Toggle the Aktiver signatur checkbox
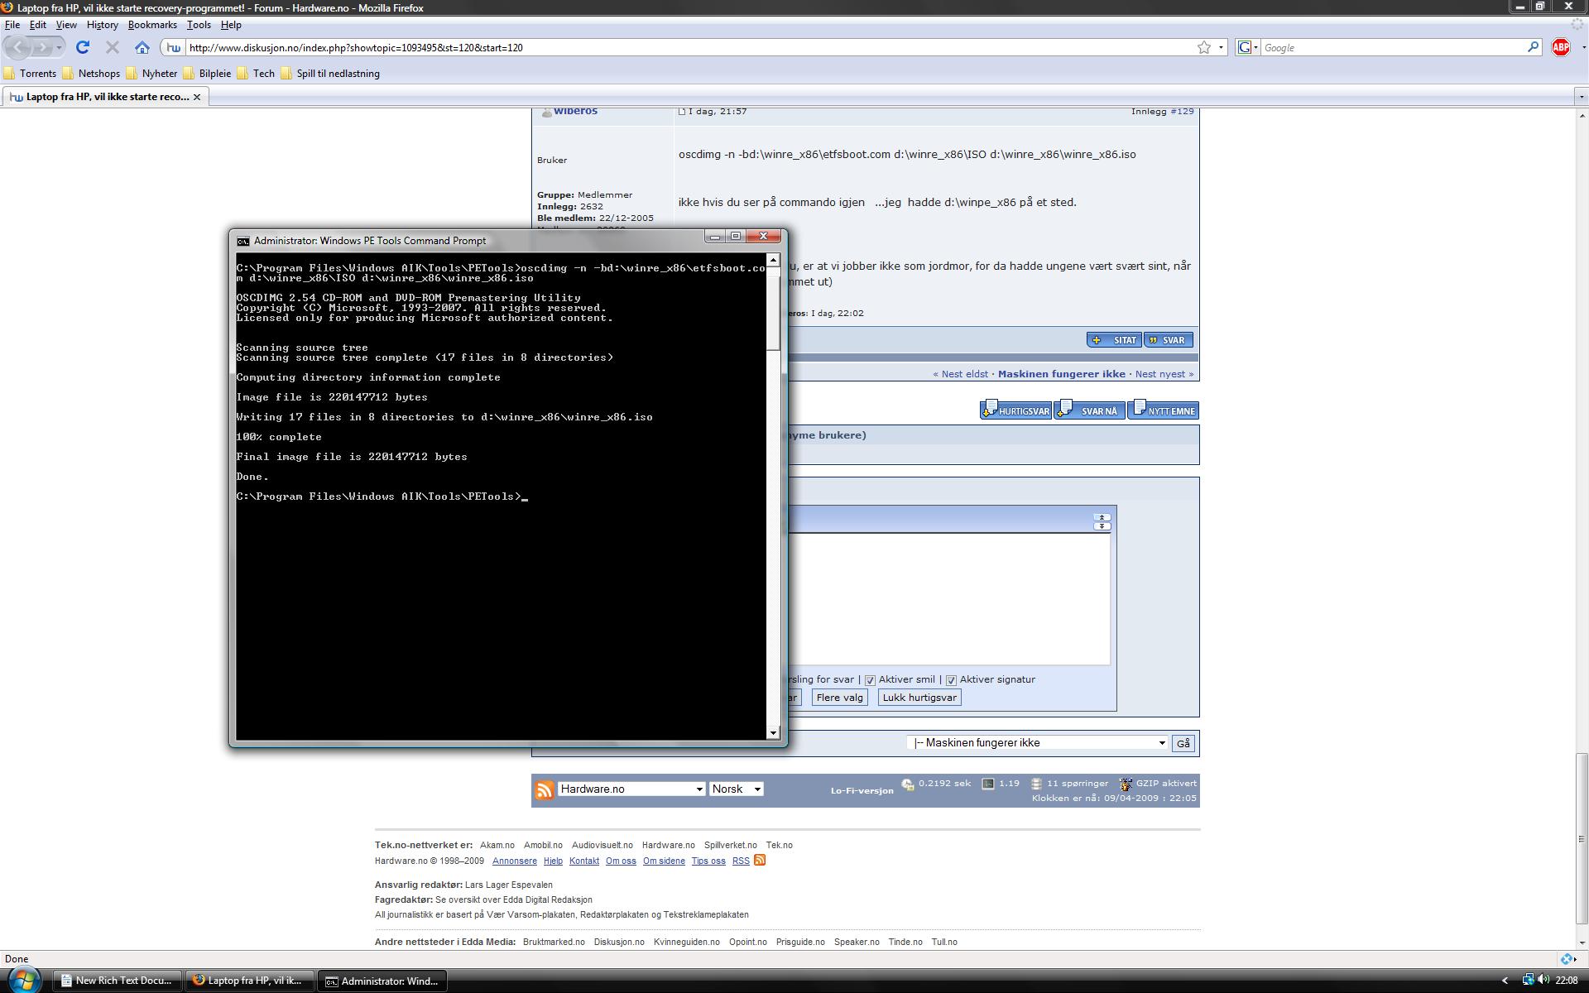This screenshot has height=993, width=1589. click(951, 680)
